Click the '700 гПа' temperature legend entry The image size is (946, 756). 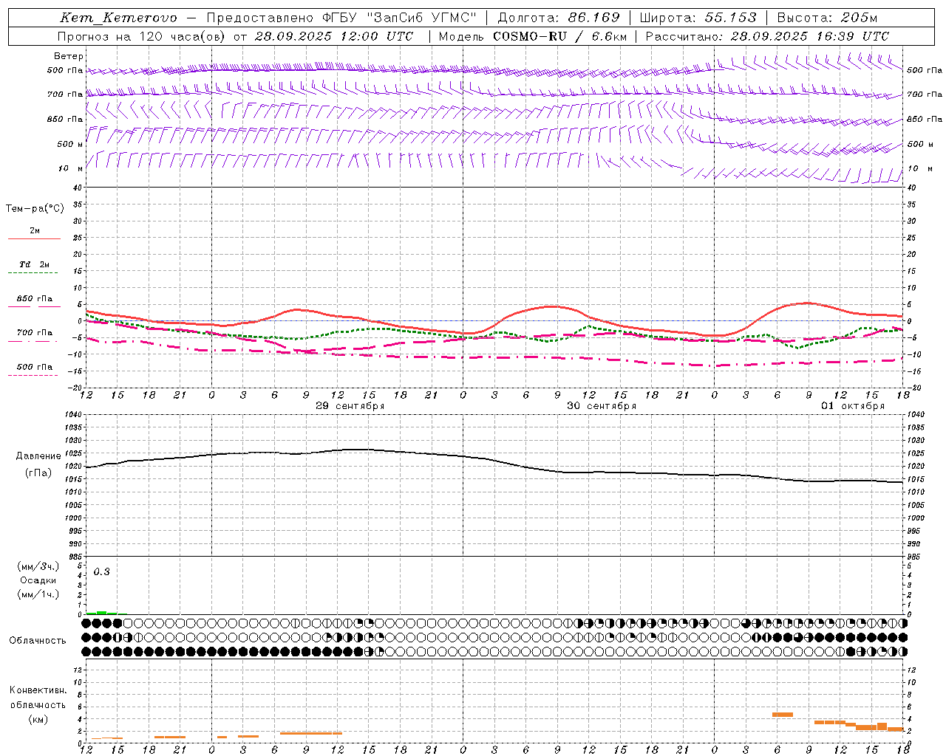pos(35,333)
